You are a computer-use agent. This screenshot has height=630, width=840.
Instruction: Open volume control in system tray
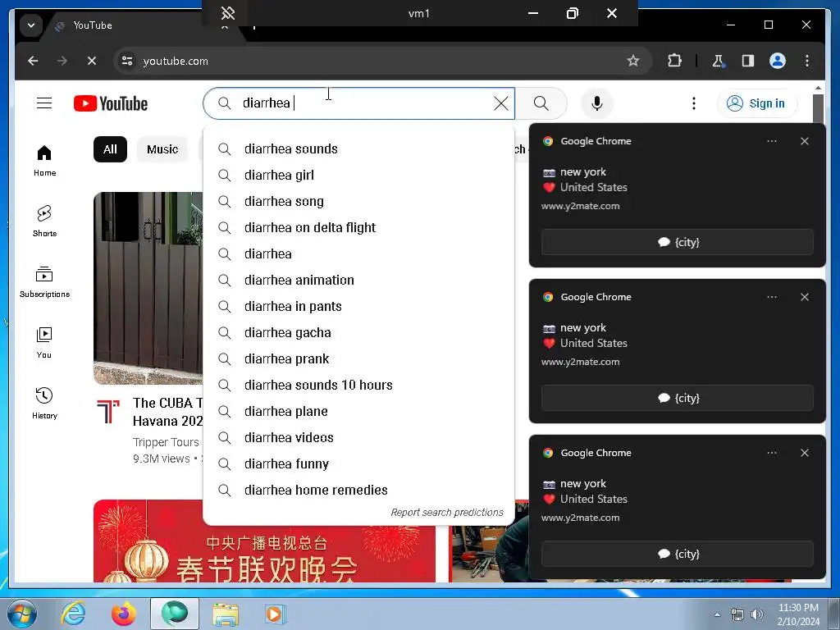pos(757,614)
